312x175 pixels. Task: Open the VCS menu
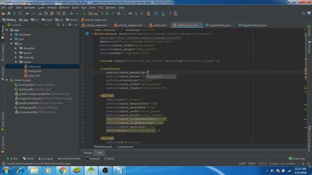pyautogui.click(x=100, y=8)
